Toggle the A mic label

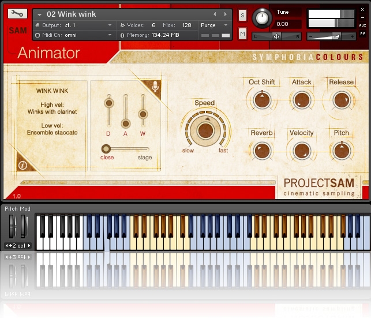coord(125,134)
